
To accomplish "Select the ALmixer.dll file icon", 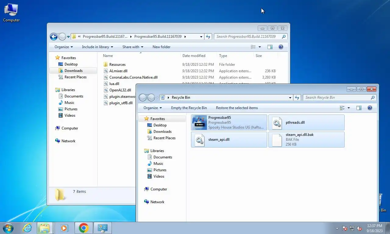I will point(105,71).
